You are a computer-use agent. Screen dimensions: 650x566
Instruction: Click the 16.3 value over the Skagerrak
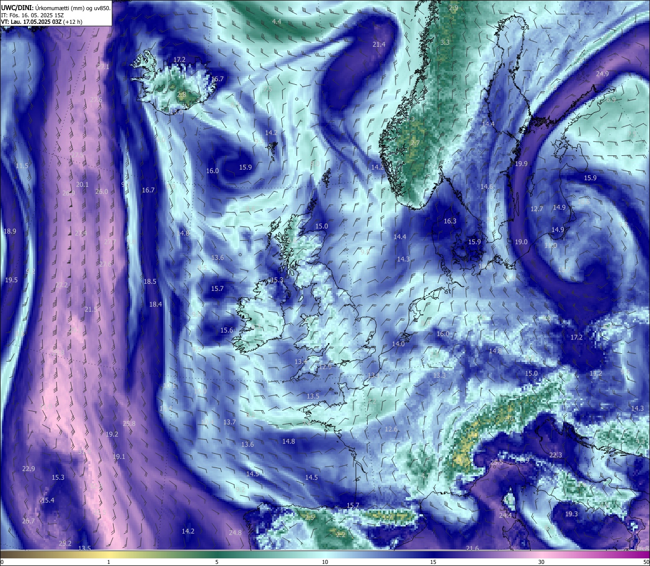(450, 221)
